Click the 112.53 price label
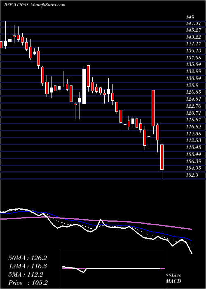 [x=194, y=140]
